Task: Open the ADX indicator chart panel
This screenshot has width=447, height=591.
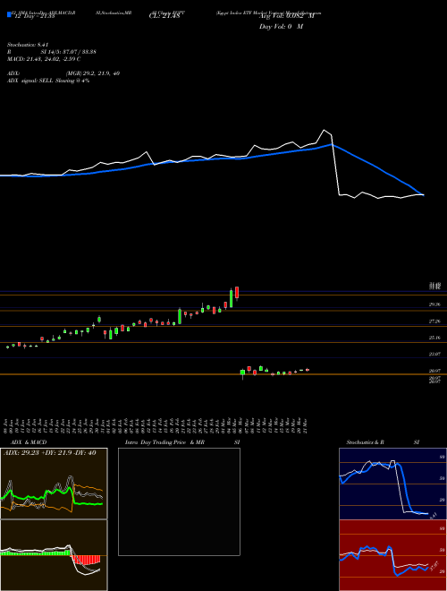Action: tap(54, 484)
